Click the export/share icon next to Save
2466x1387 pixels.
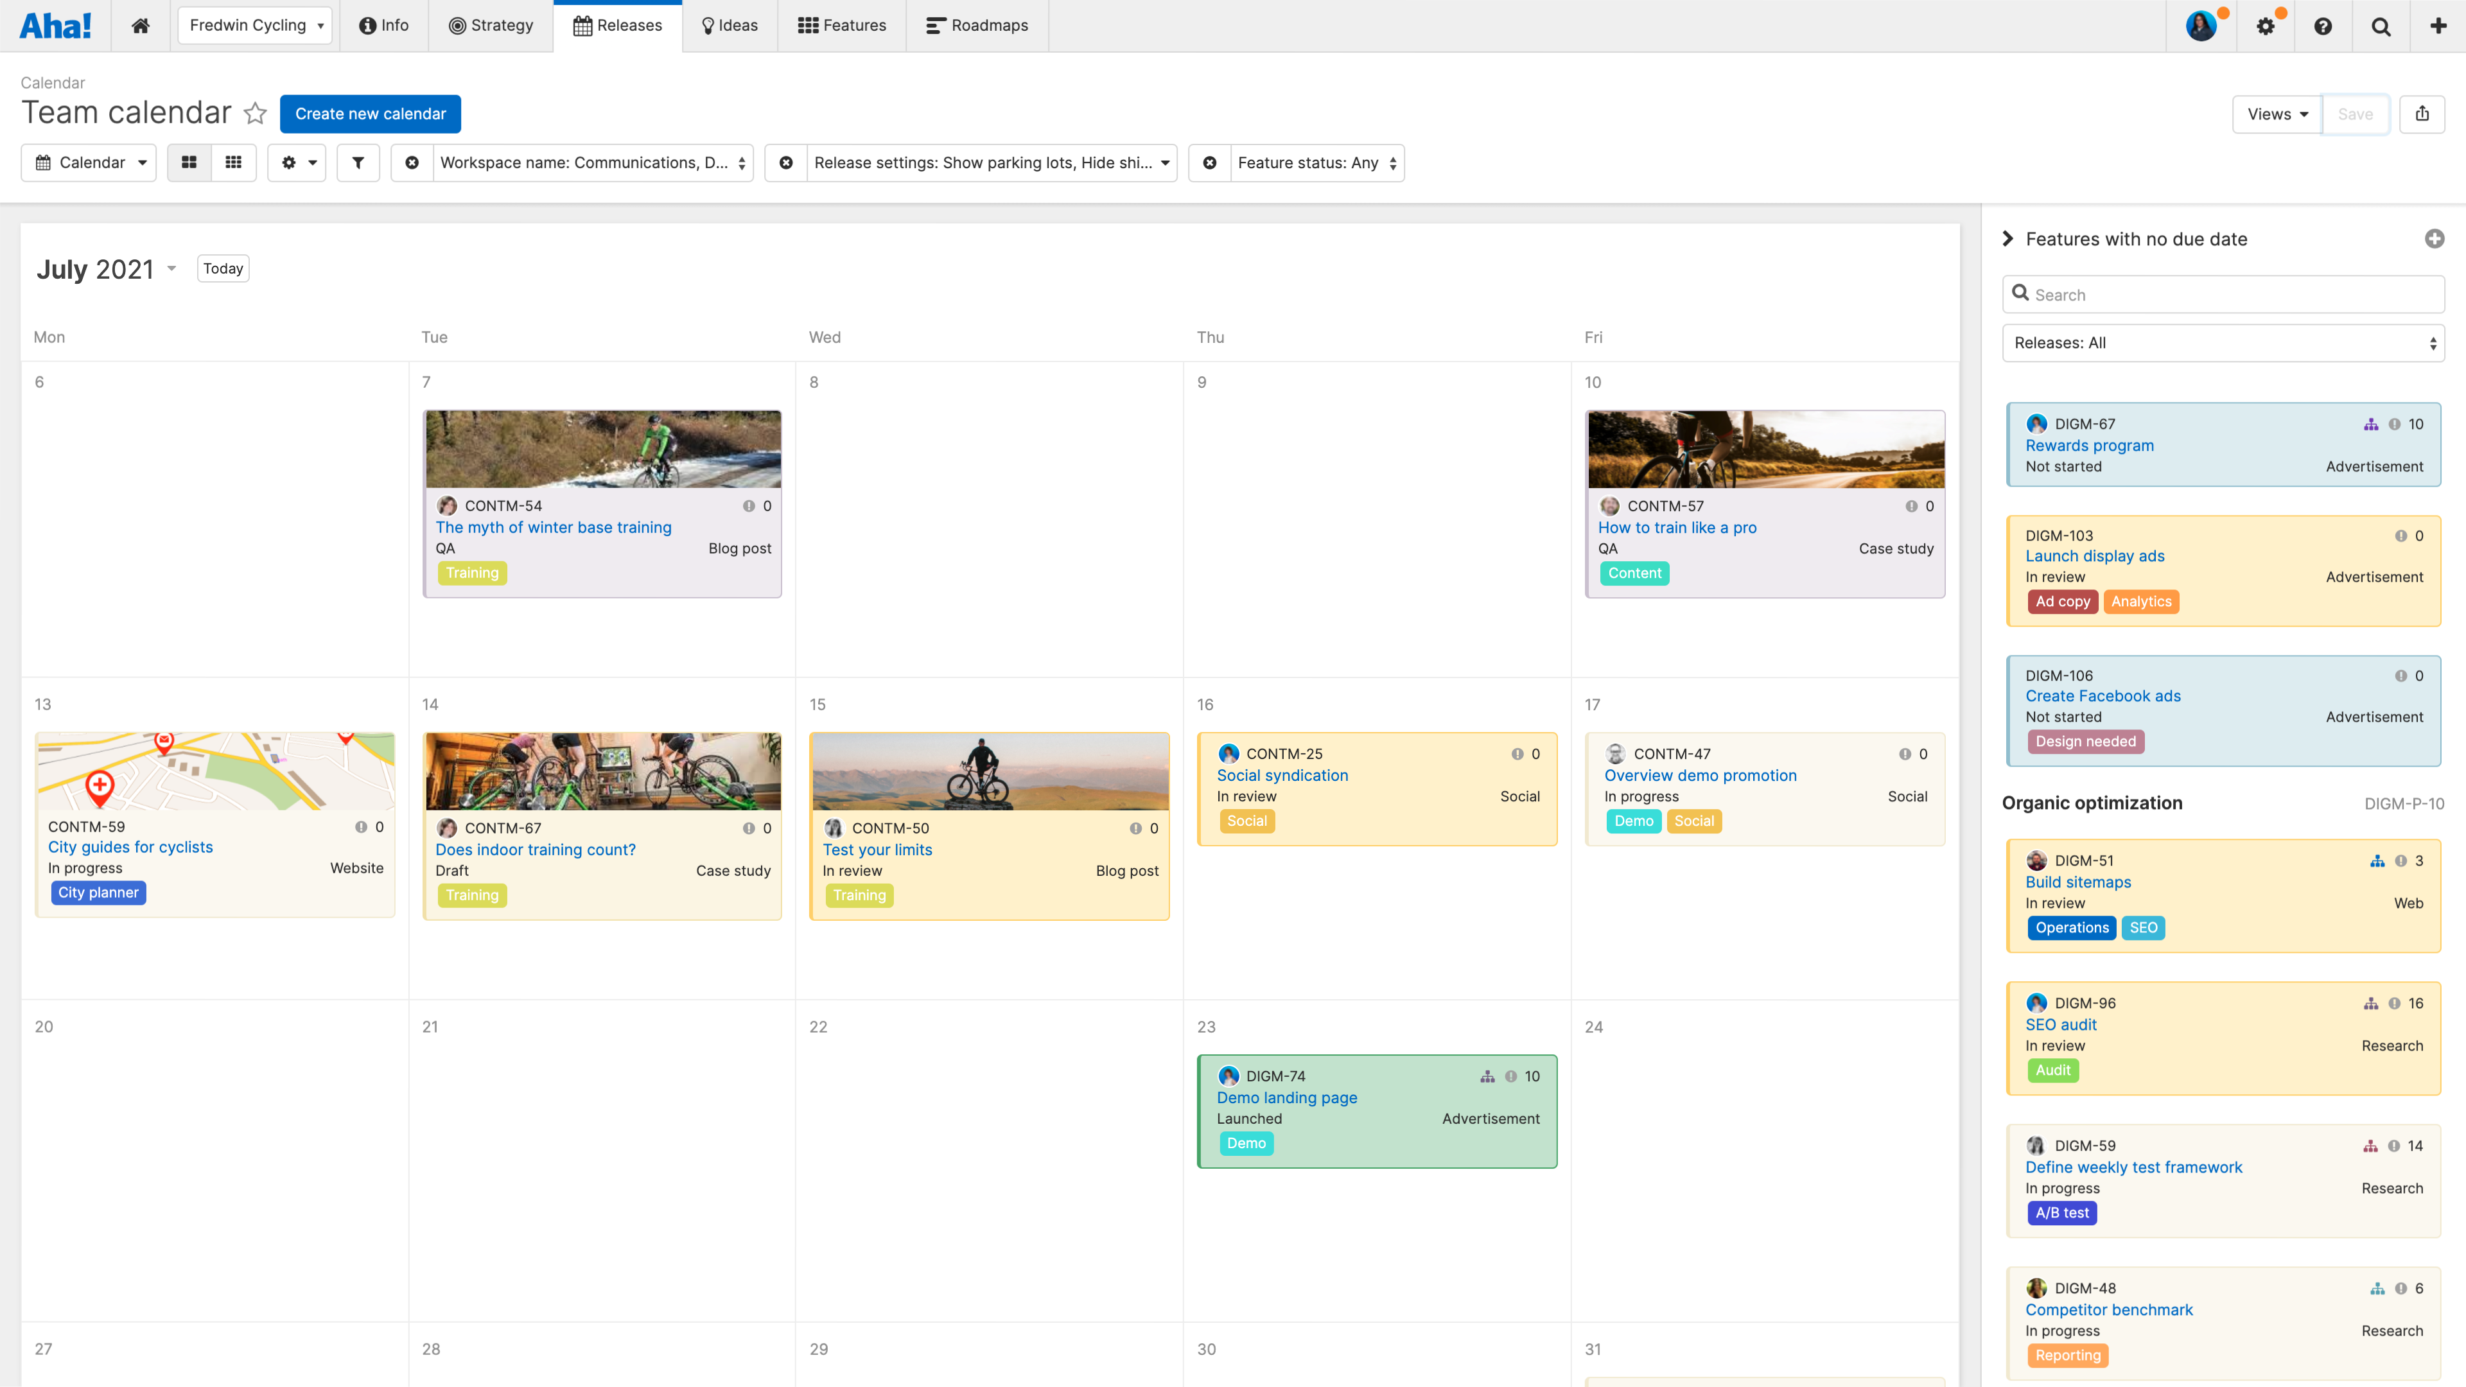click(2423, 114)
